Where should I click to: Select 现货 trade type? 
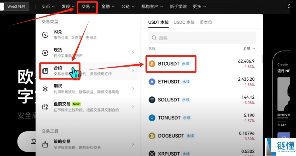pos(88,53)
